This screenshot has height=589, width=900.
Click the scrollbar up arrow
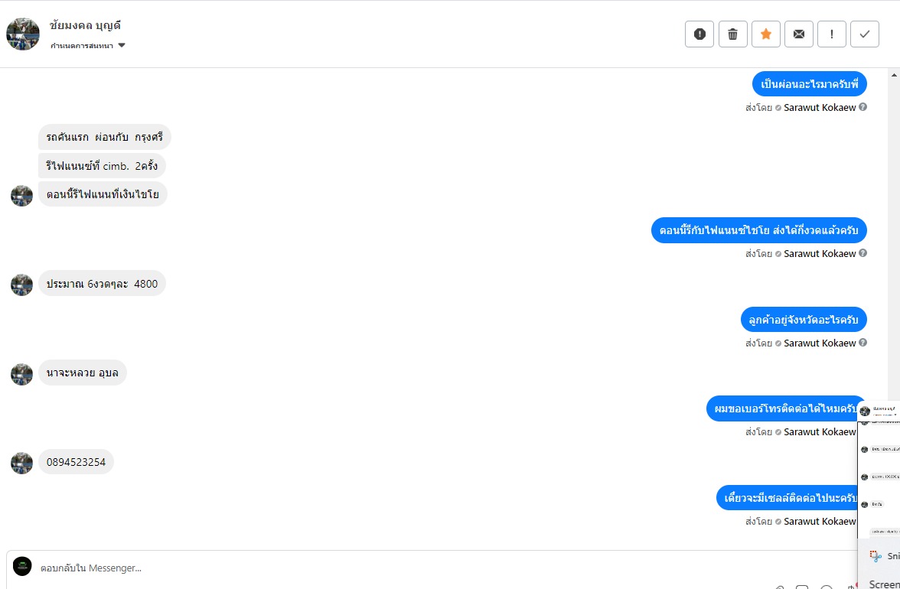coord(894,75)
